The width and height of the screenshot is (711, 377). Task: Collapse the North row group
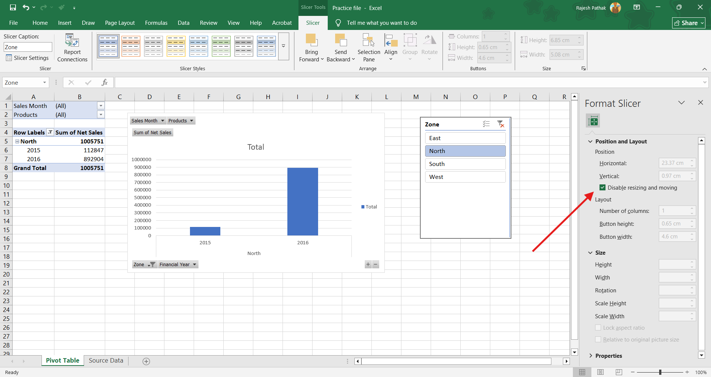pos(17,142)
